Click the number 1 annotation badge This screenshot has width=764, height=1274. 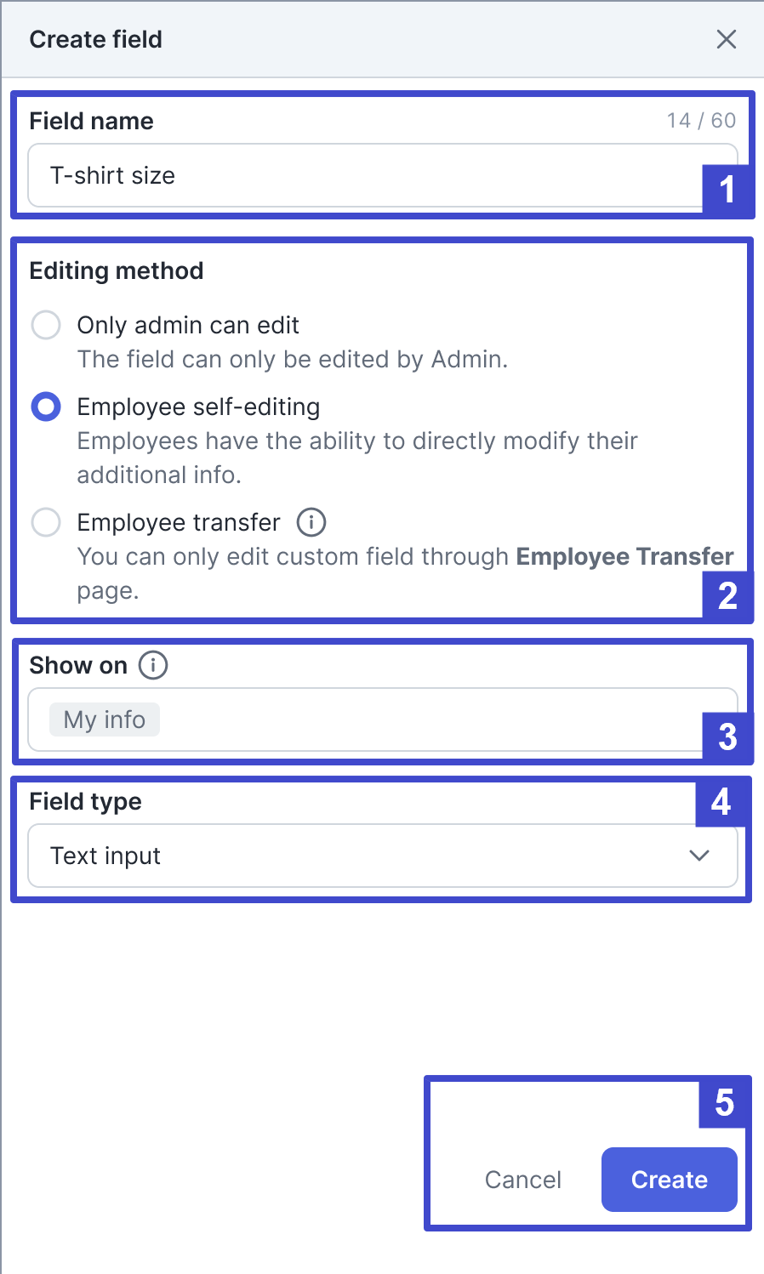pyautogui.click(x=727, y=189)
